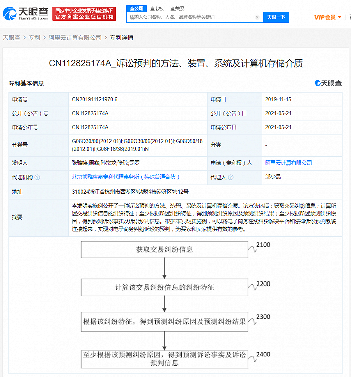Select the 查公司 search tab

[136, 9]
